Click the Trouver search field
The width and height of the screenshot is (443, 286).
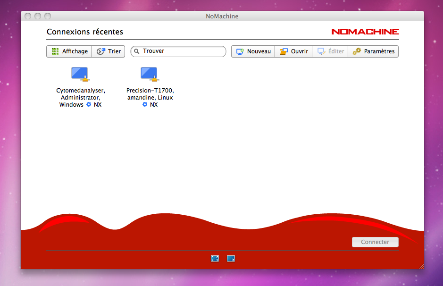pyautogui.click(x=178, y=51)
